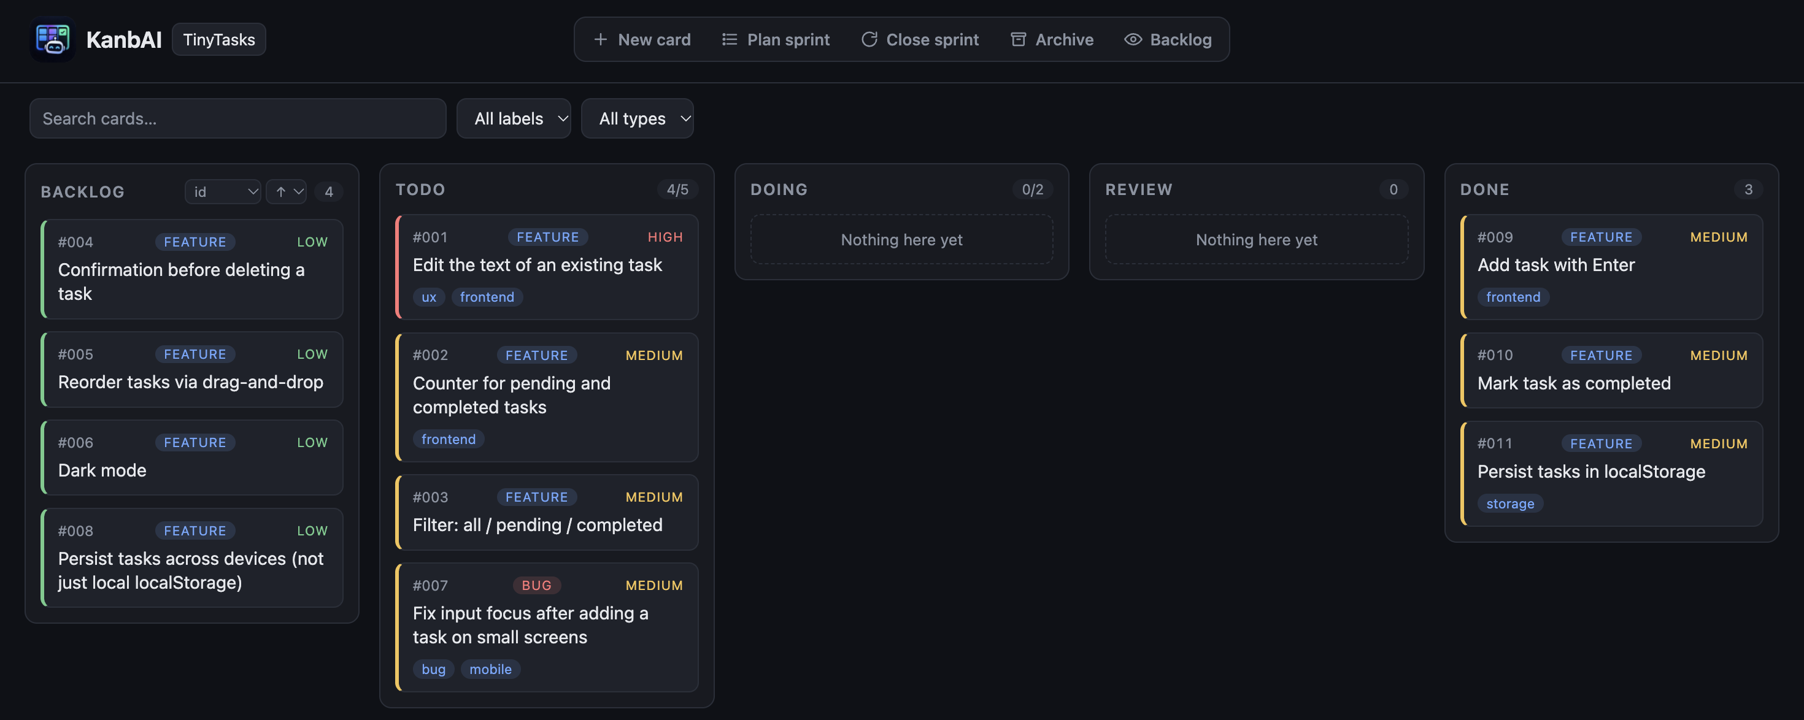Click the BUG type badge on card #007
Image resolution: width=1804 pixels, height=720 pixels.
[536, 586]
